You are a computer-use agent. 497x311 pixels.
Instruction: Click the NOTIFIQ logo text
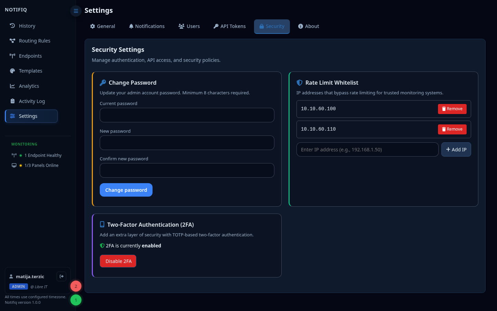point(16,10)
